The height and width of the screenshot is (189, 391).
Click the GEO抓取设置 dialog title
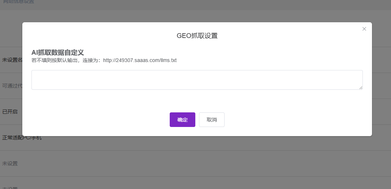coord(197,36)
